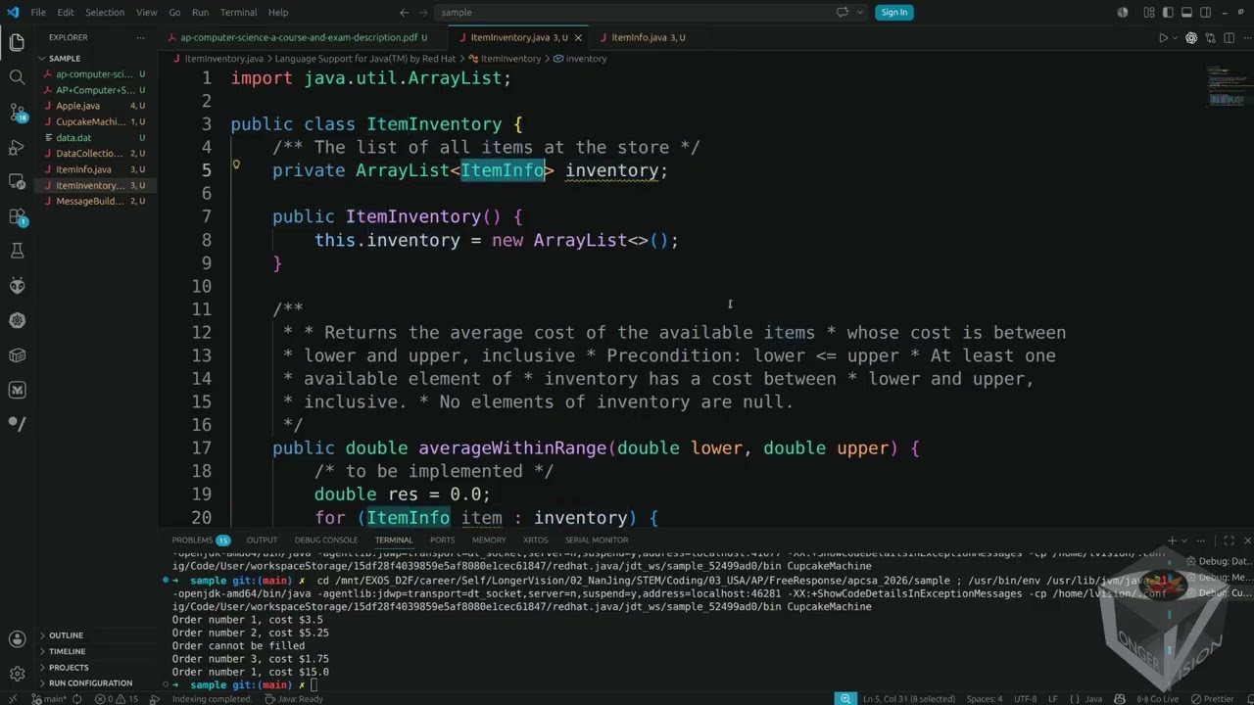Screen dimensions: 1254x705
Task: Click the Sign In button
Action: click(894, 13)
